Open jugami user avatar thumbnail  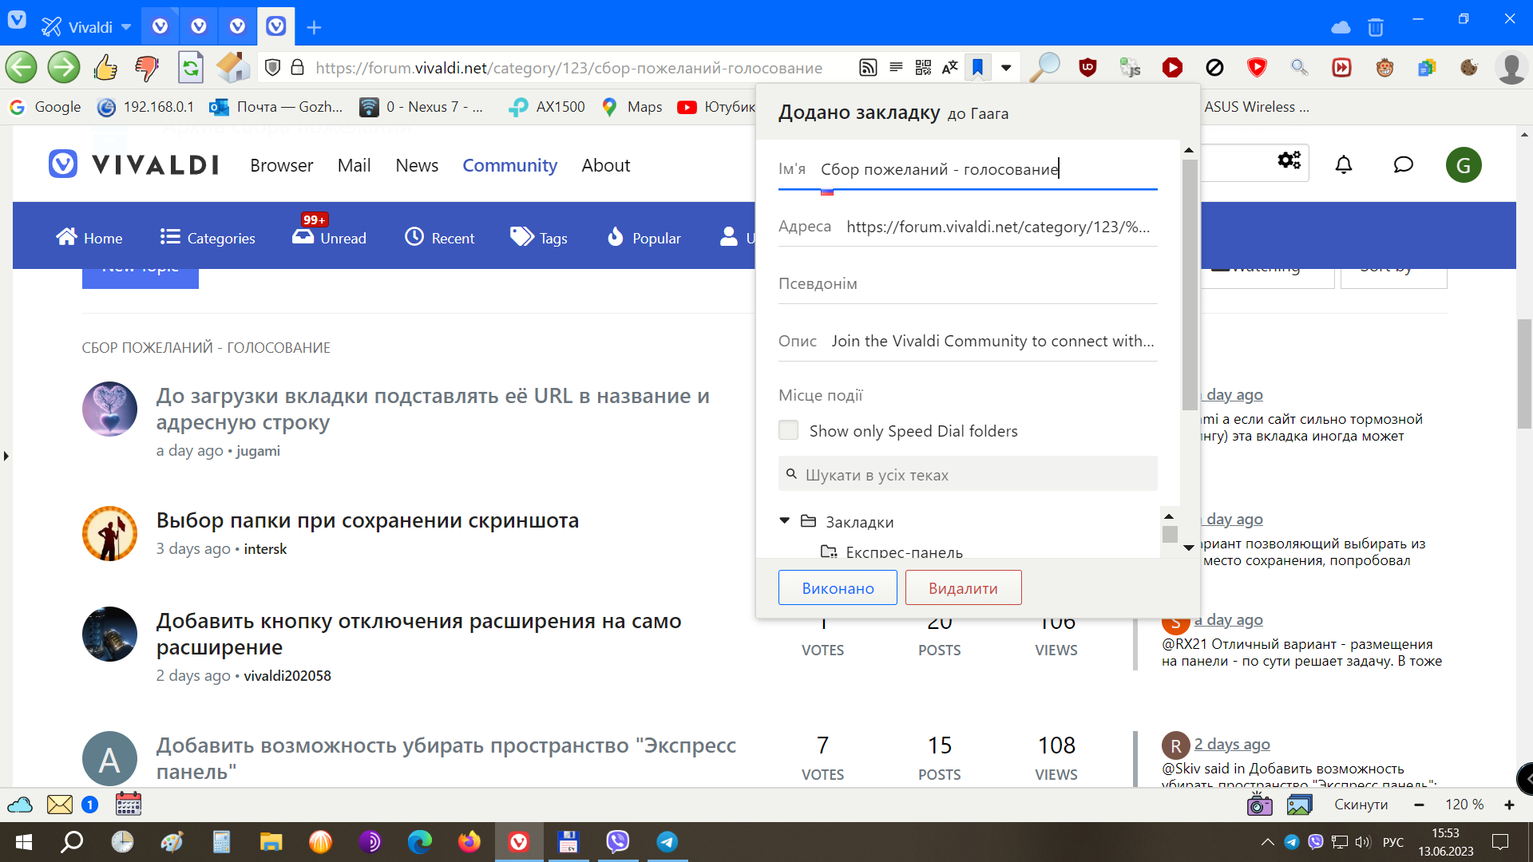point(109,409)
